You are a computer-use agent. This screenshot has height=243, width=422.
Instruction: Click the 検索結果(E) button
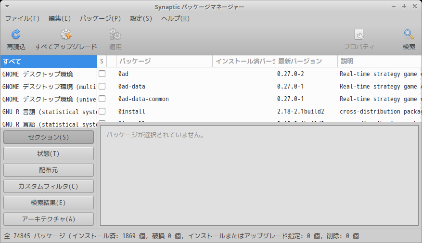click(x=49, y=203)
